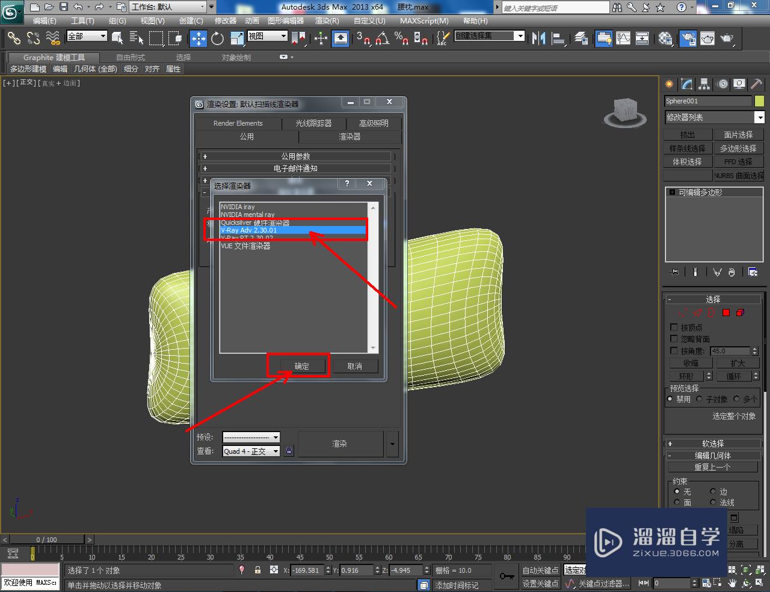Click Select Object tool icon

point(117,39)
